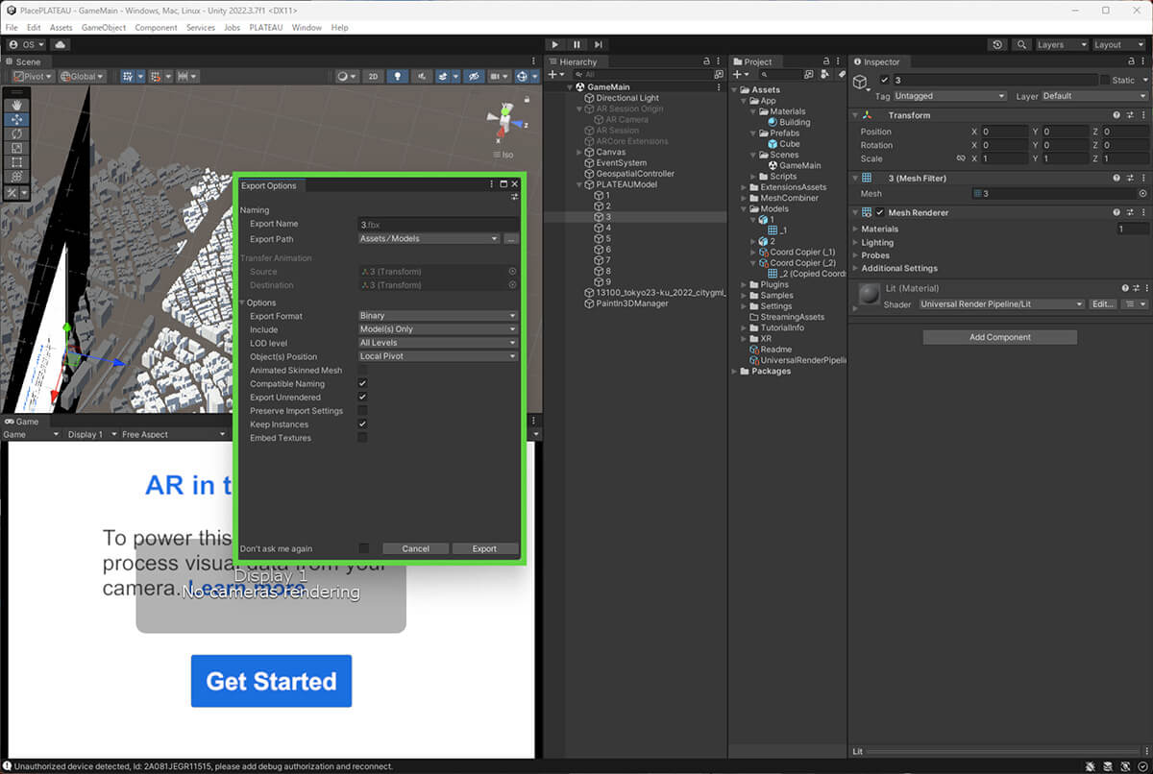Image resolution: width=1153 pixels, height=774 pixels.
Task: Open the Layers dropdown
Action: point(1061,44)
